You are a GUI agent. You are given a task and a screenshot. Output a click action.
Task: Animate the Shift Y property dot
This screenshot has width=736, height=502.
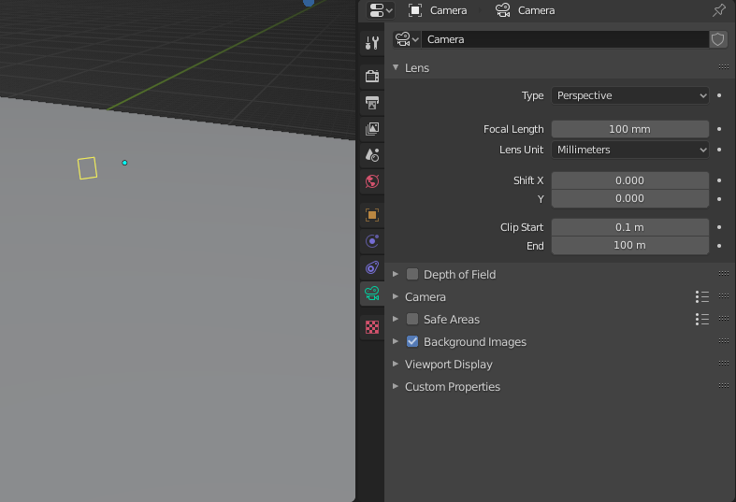719,199
